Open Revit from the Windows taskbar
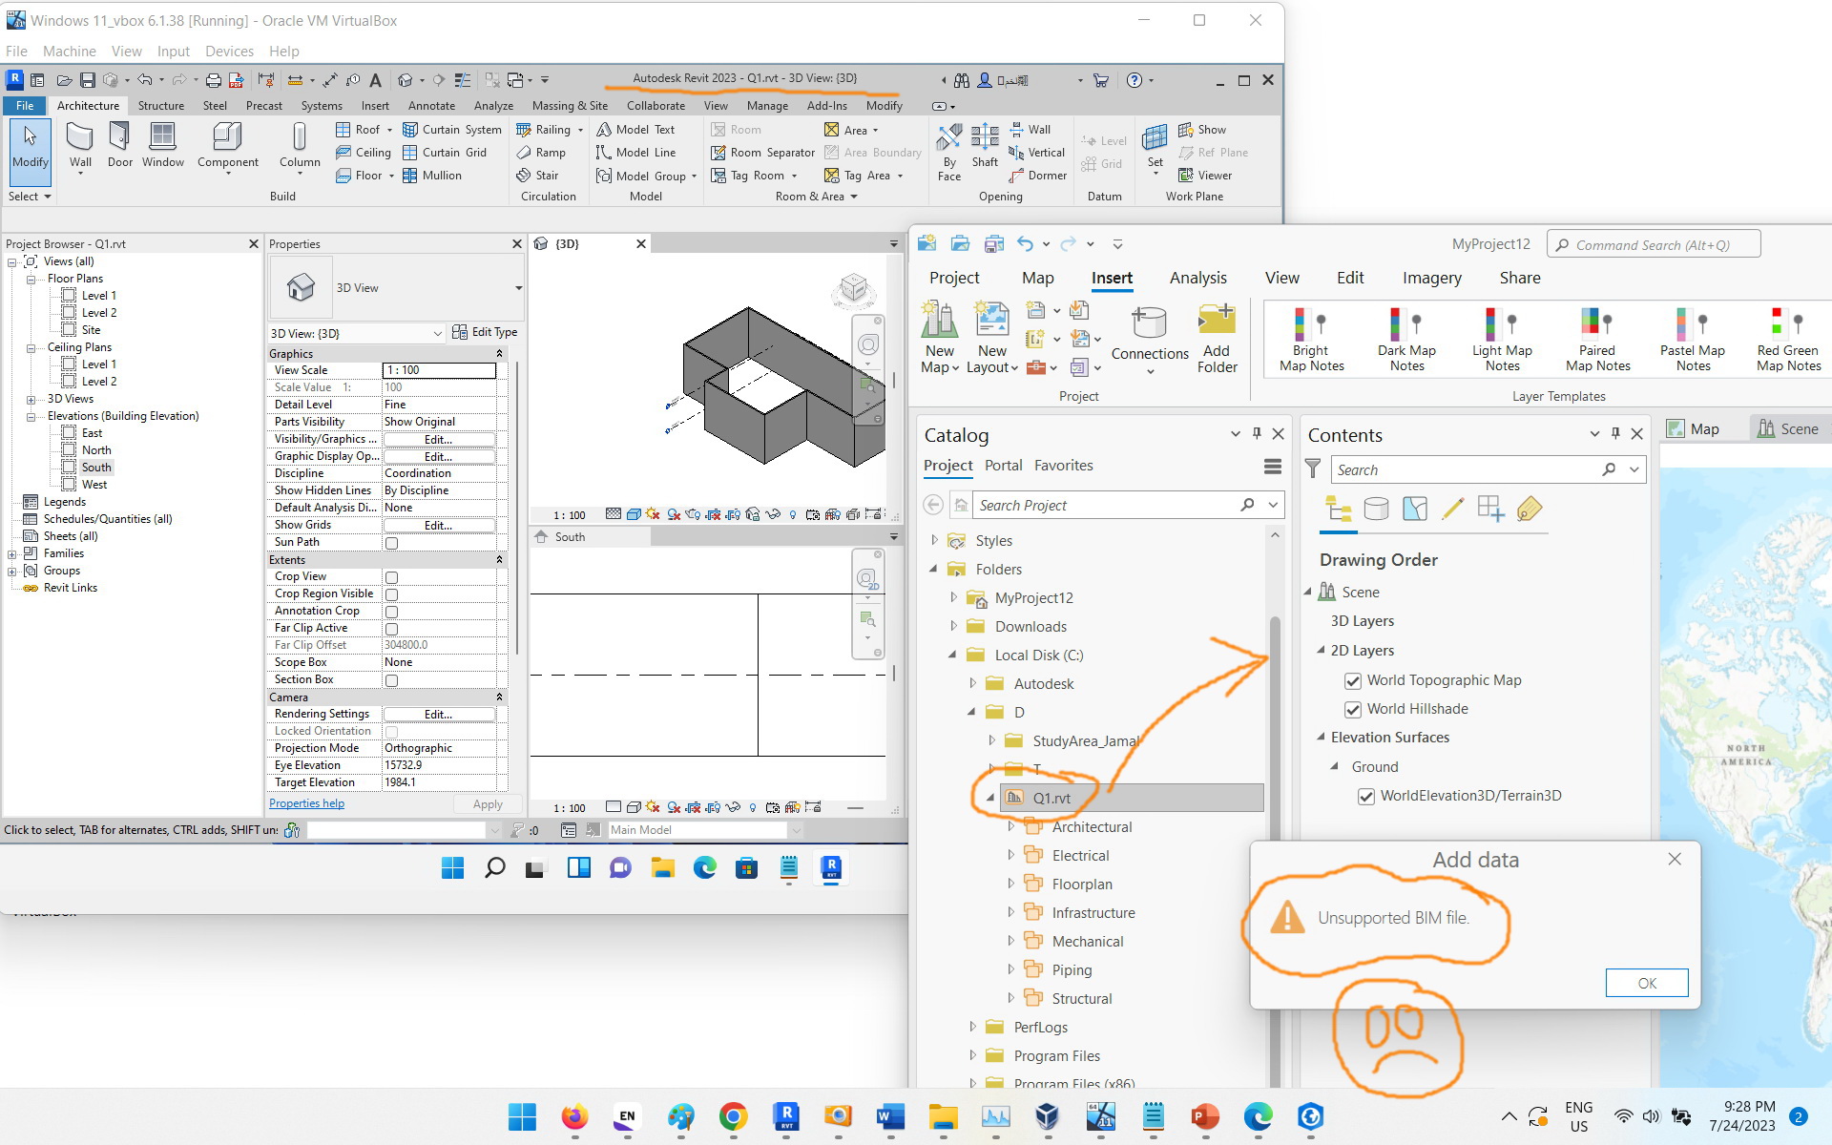Screen dimensions: 1832x1145 pyautogui.click(x=786, y=1117)
